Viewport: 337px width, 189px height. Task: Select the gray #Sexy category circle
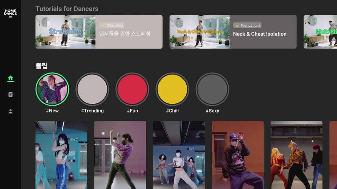point(212,89)
